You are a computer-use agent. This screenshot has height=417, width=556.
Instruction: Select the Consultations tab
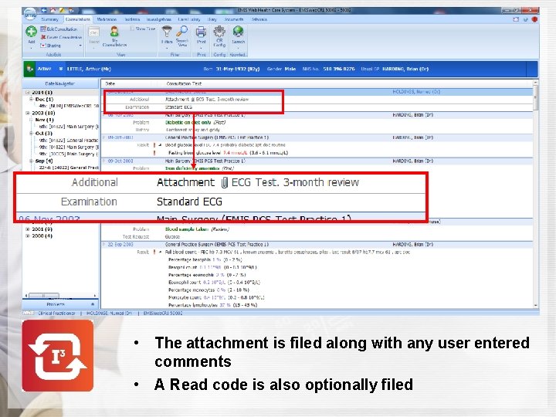tap(78, 19)
